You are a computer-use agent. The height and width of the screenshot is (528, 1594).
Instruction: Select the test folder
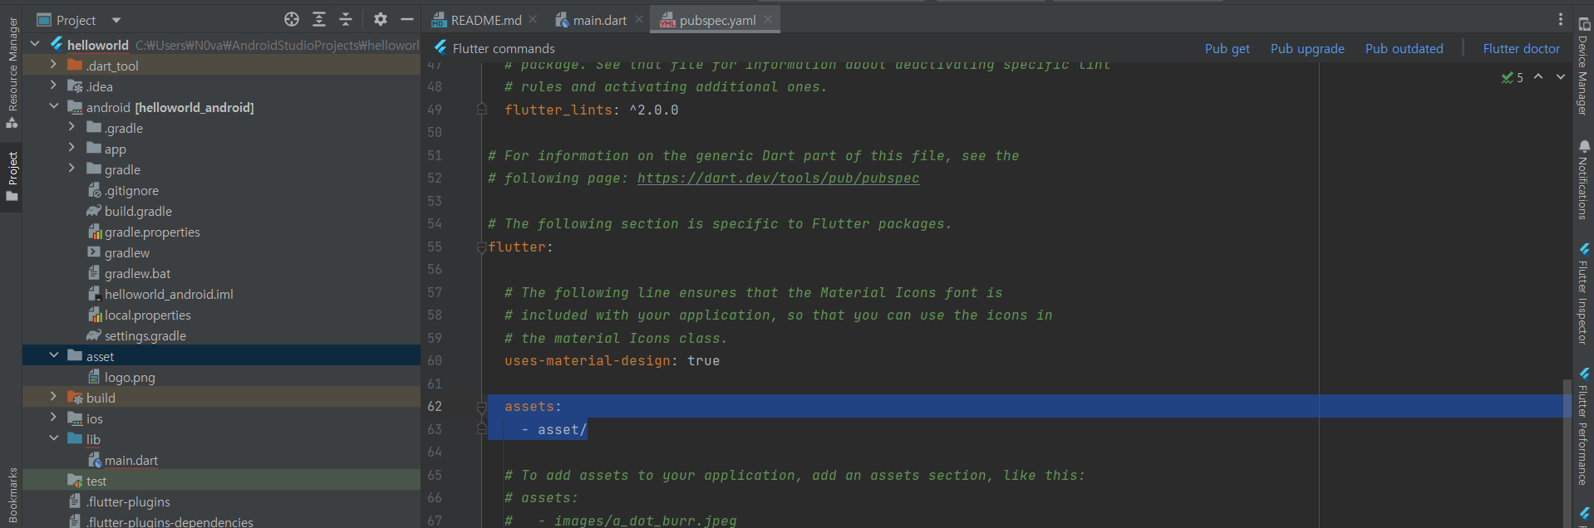click(x=96, y=481)
